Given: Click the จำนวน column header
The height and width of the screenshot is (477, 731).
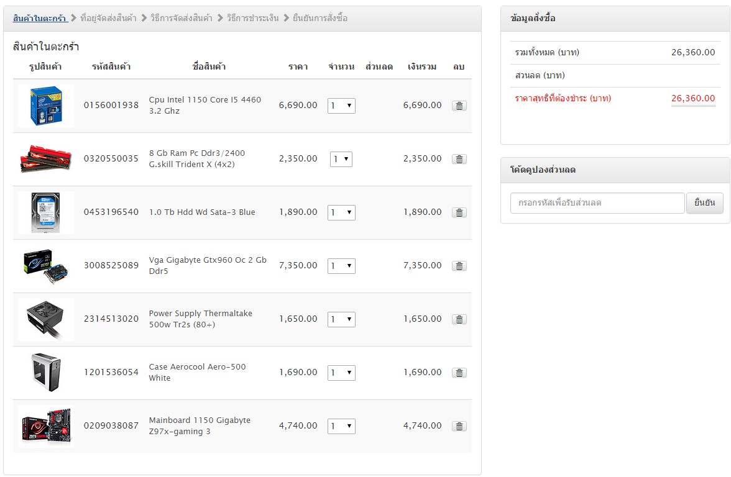Looking at the screenshot, I should [341, 66].
